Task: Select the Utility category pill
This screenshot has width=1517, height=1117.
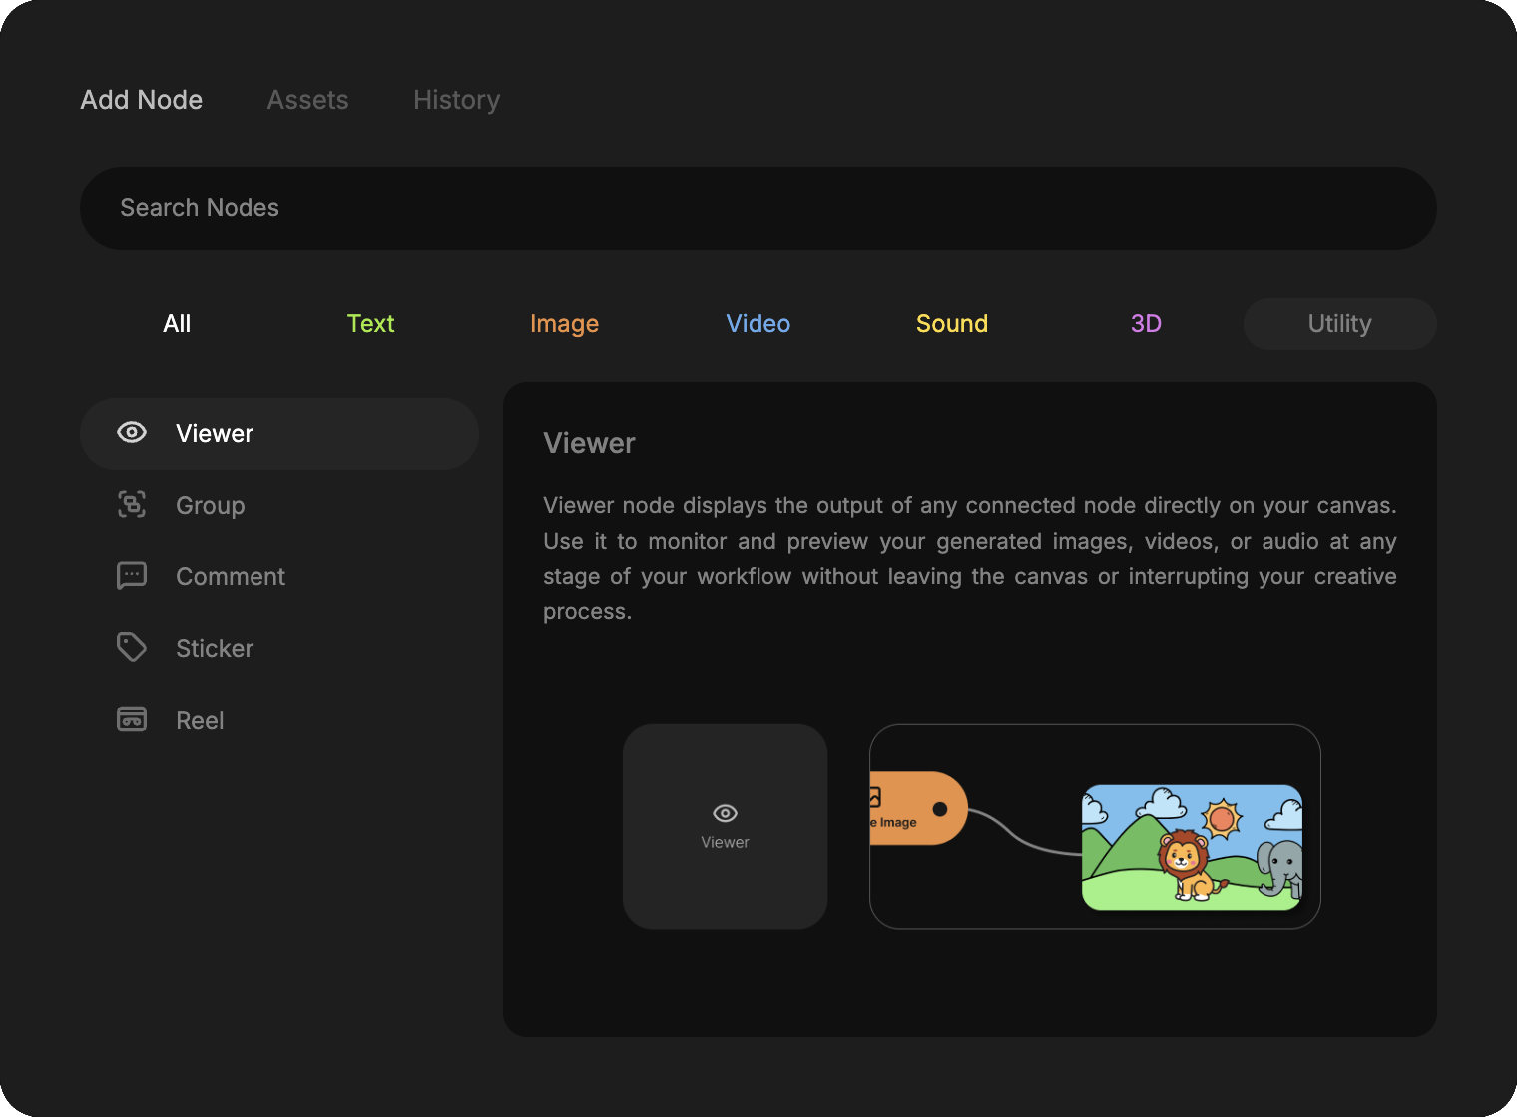Action: tap(1339, 324)
